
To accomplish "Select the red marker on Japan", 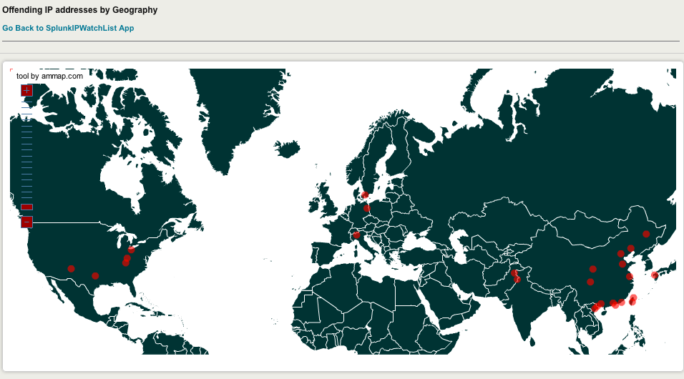I will [655, 275].
